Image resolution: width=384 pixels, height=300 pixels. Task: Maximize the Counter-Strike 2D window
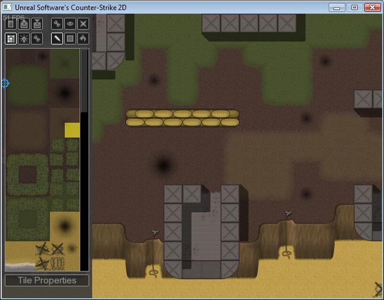coord(354,8)
